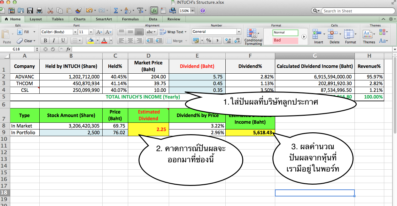This screenshot has height=206, width=397.
Task: Select align text right button
Action: [139, 40]
